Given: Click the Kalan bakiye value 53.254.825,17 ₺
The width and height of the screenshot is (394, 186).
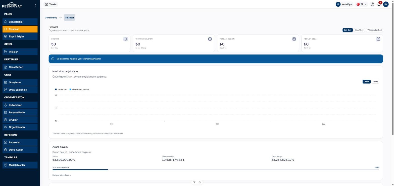Looking at the screenshot, I should click(283, 160).
